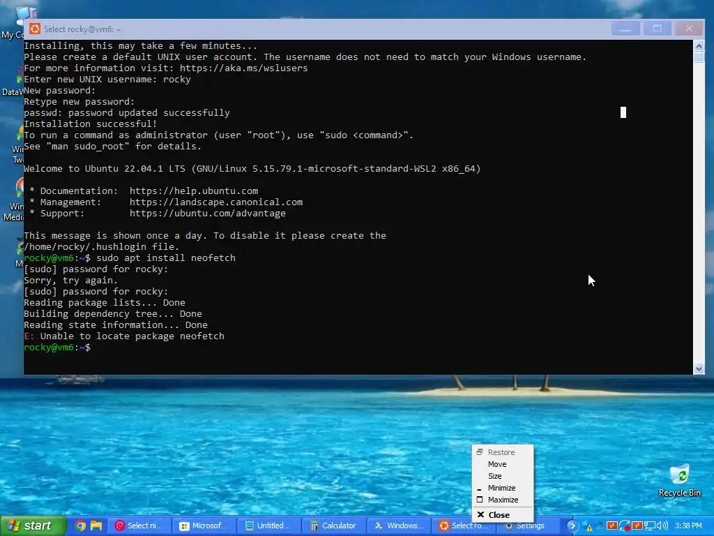Click the https://ubuntu.com/advantage support URL
This screenshot has width=714, height=536.
208,213
